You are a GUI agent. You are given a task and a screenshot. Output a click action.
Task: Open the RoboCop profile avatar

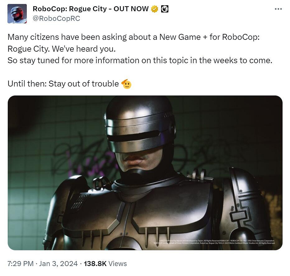pos(17,13)
